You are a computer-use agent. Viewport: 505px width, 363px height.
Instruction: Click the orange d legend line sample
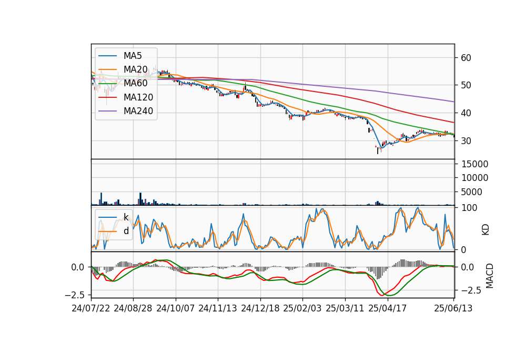coord(107,231)
